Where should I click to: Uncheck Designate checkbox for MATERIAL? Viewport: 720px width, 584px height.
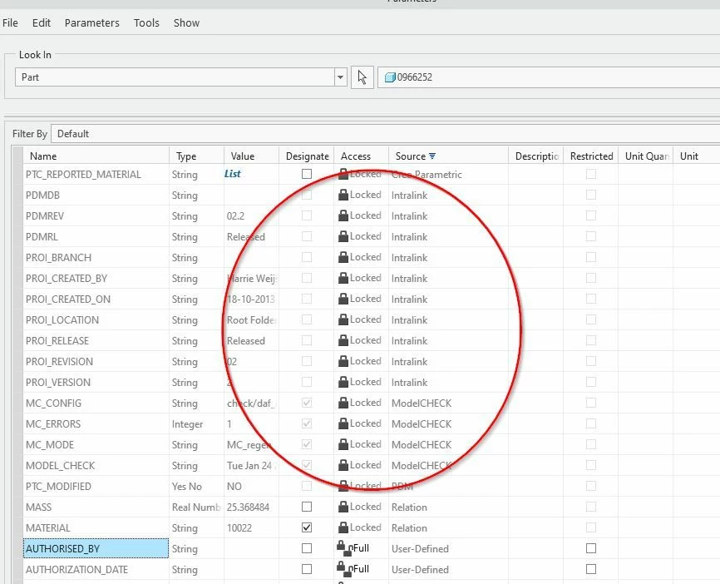(x=307, y=527)
